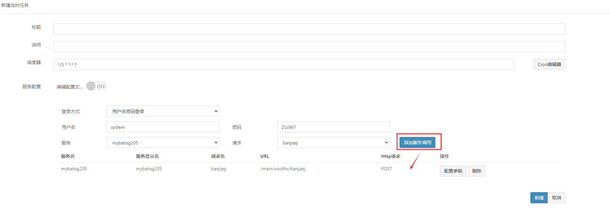Toggle the 编辑配置文件 OFF switch
Viewport: 610px width, 217px height.
[96, 86]
